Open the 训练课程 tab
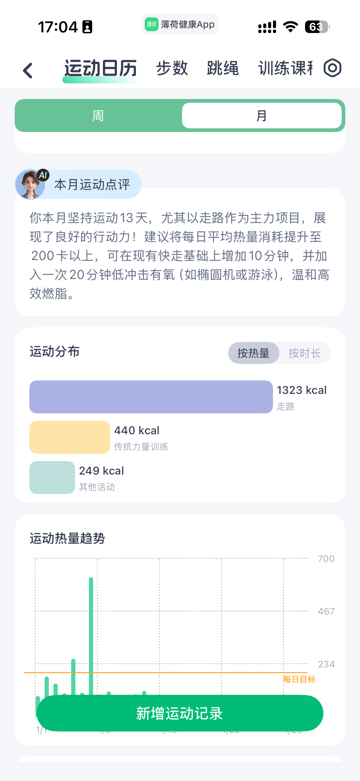The image size is (360, 781). (x=285, y=68)
